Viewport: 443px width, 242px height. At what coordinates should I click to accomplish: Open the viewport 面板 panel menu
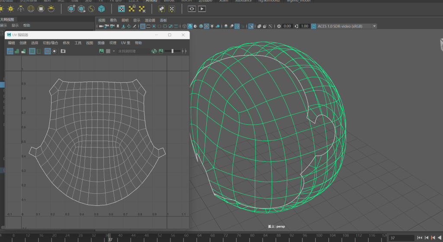163,20
